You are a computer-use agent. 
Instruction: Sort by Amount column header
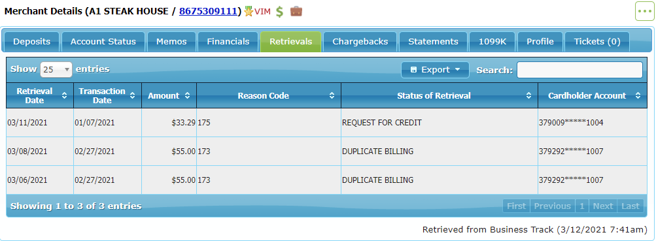(169, 95)
